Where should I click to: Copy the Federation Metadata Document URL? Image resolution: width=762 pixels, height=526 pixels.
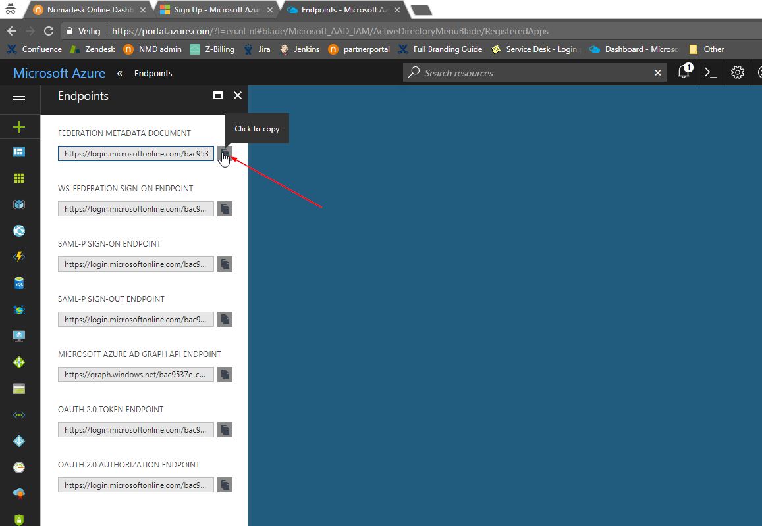point(225,154)
